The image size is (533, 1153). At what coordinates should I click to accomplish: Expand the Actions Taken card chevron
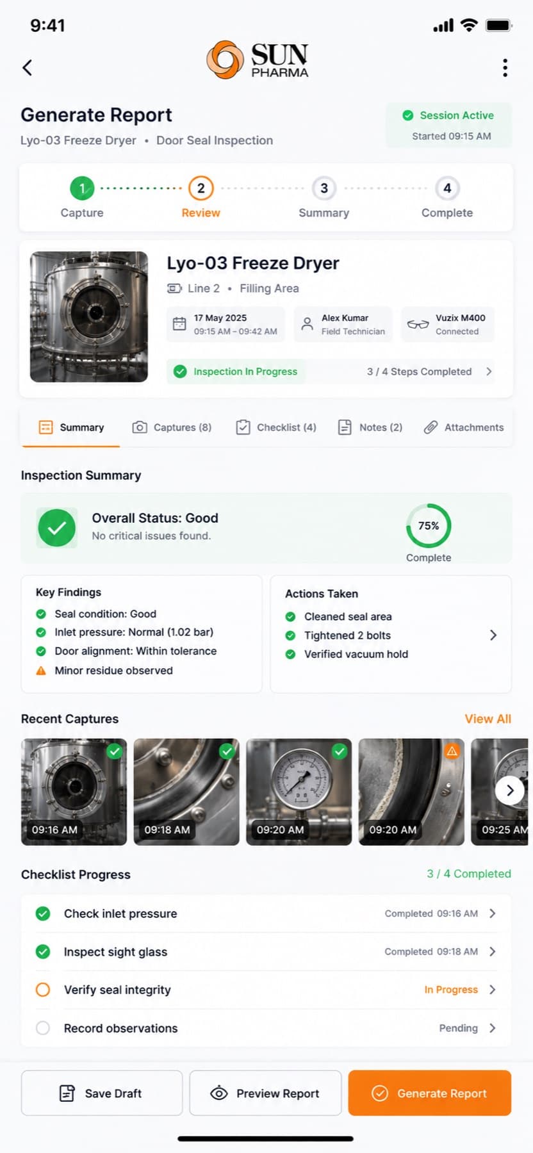click(x=493, y=635)
